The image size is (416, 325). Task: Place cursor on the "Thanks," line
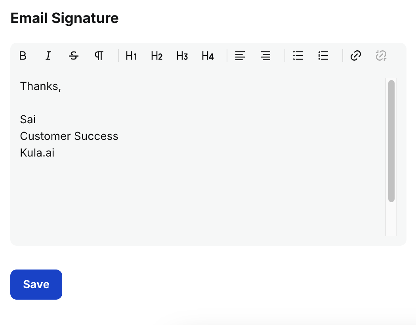coord(40,86)
